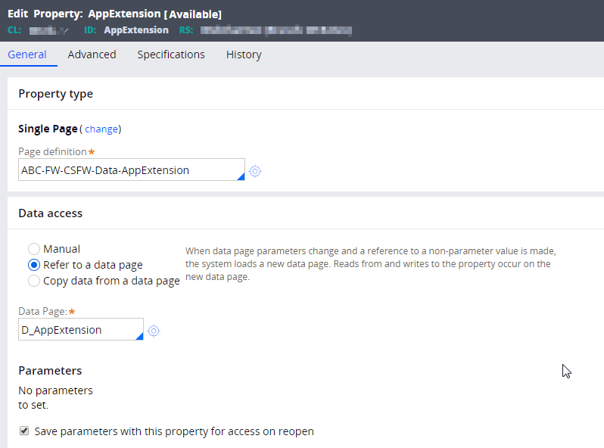Open the Advanced tab
The image size is (604, 448).
[x=92, y=54]
